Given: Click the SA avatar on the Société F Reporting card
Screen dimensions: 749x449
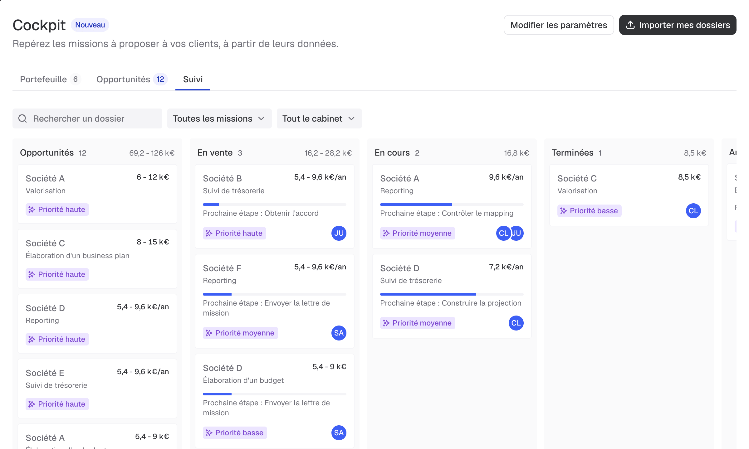Looking at the screenshot, I should coord(339,333).
